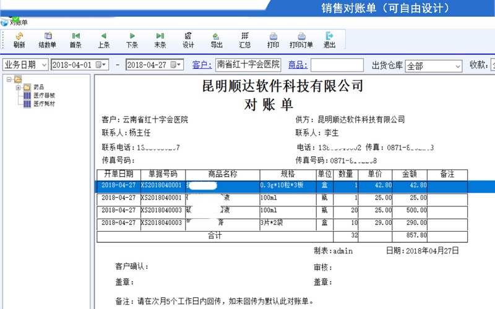Viewport: 495px width, 309px height.
Task: Click the 3片*2袋 specification cell
Action: pyautogui.click(x=288, y=223)
